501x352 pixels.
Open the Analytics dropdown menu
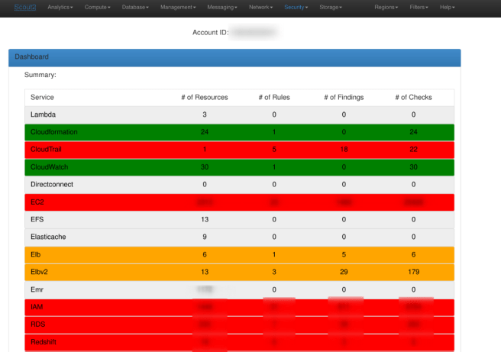point(60,7)
